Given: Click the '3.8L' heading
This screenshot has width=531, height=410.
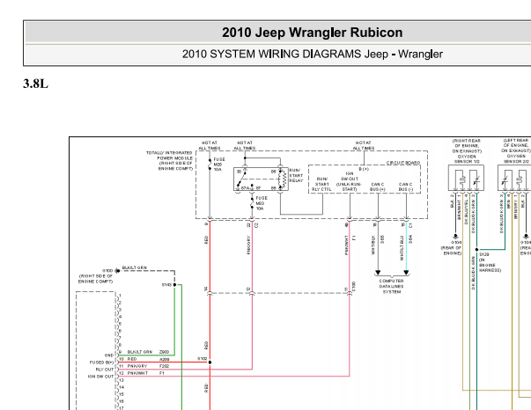Looking at the screenshot, I should click(35, 84).
